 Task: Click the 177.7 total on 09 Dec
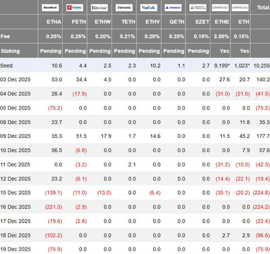click(x=263, y=136)
